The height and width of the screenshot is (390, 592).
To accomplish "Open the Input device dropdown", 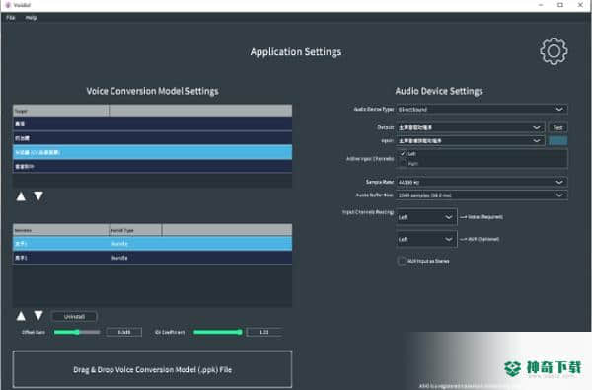I will [471, 140].
